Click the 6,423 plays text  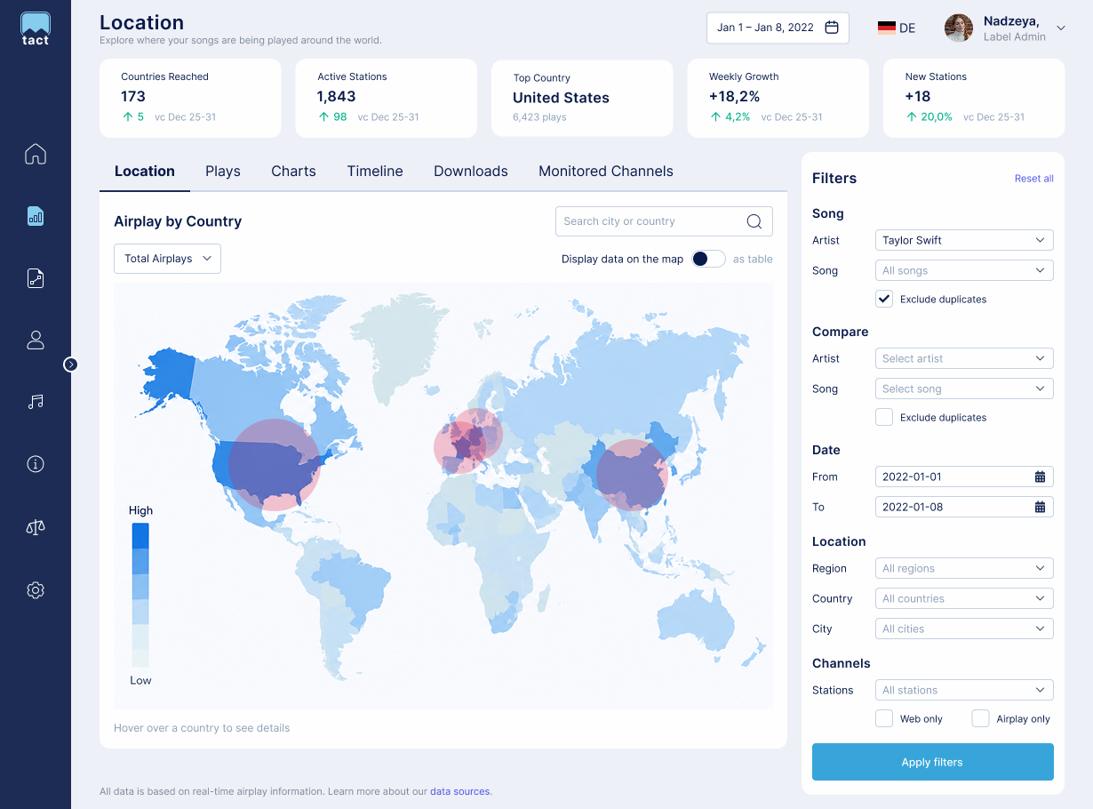[539, 116]
